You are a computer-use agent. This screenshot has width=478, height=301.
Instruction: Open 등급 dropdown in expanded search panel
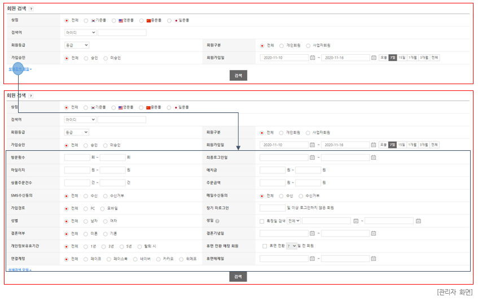coord(76,132)
